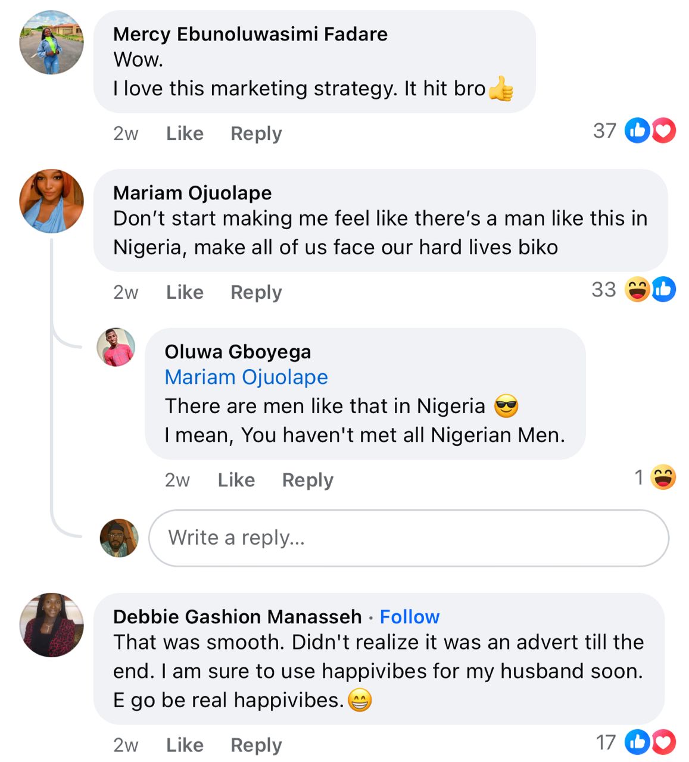Focus the 'Write a reply...' input field
The image size is (689, 762).
click(x=409, y=538)
